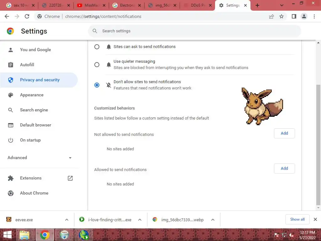Select Sites can ask to send notifications

[x=97, y=47]
